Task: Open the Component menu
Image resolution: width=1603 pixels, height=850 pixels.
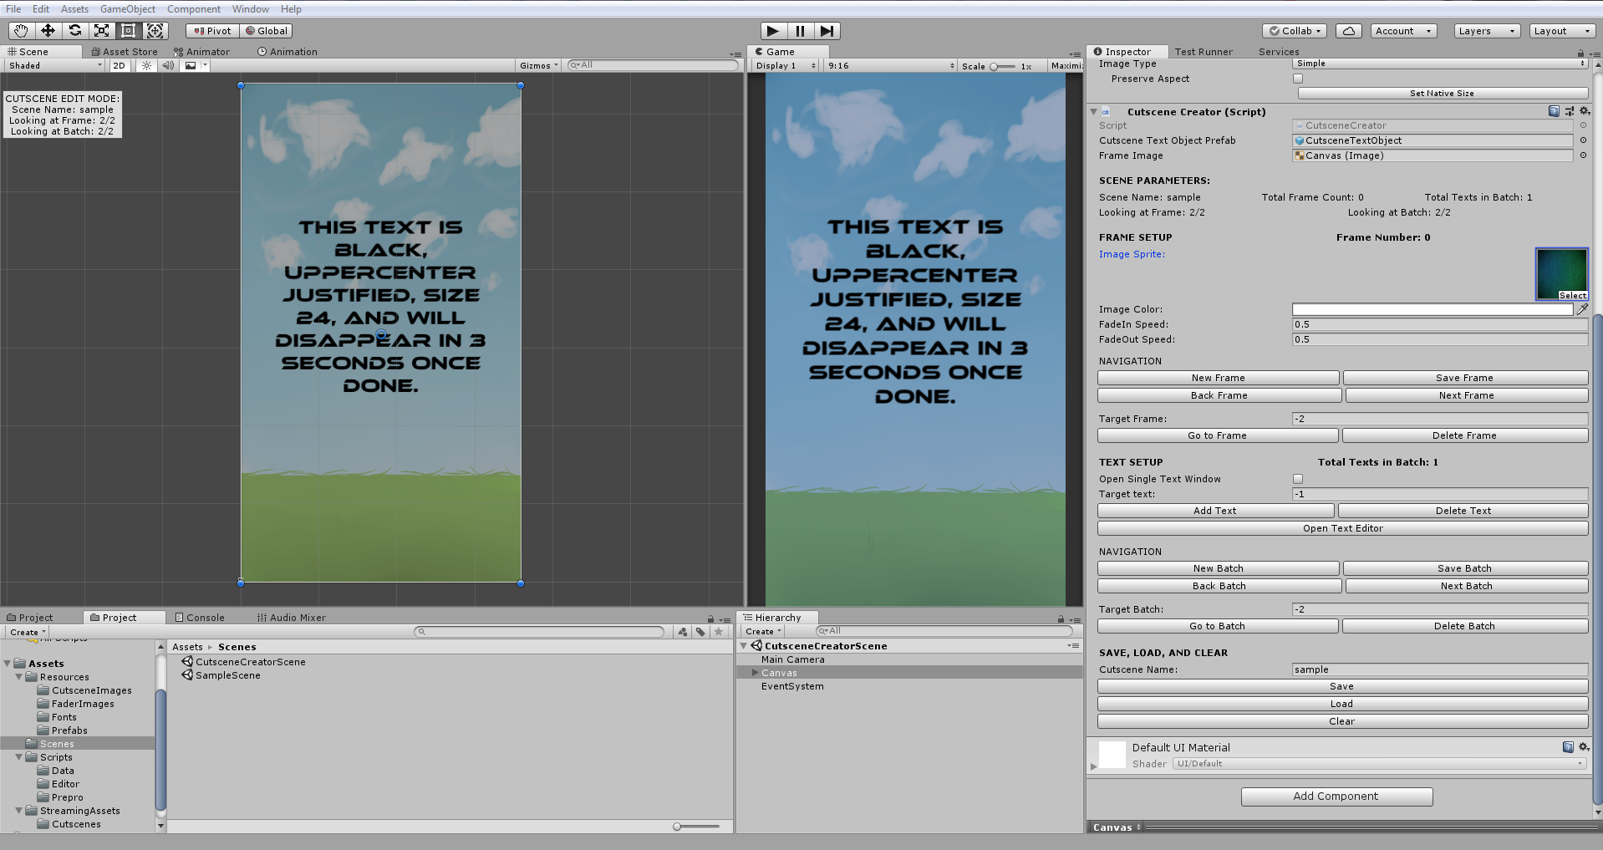Action: pyautogui.click(x=194, y=9)
